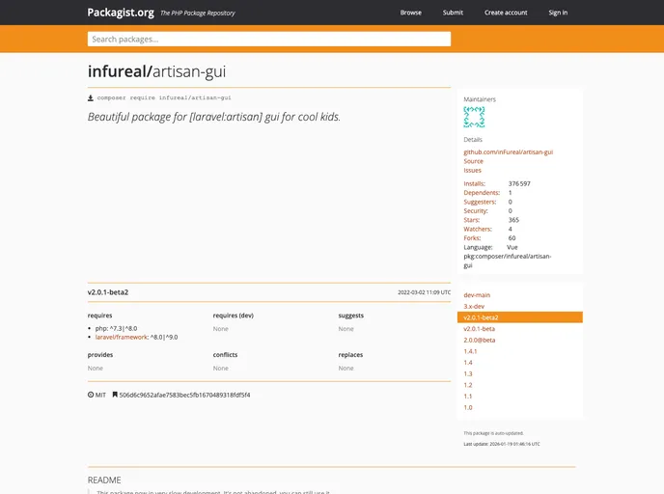Select the README heading
The height and width of the screenshot is (494, 664).
(104, 480)
